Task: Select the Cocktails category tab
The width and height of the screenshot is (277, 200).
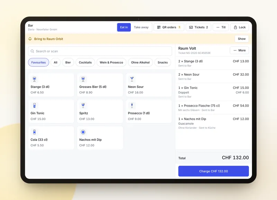Action: [85, 62]
